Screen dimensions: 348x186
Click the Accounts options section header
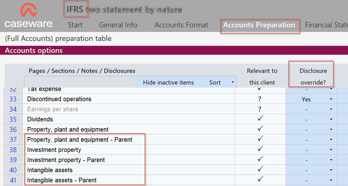pos(34,50)
